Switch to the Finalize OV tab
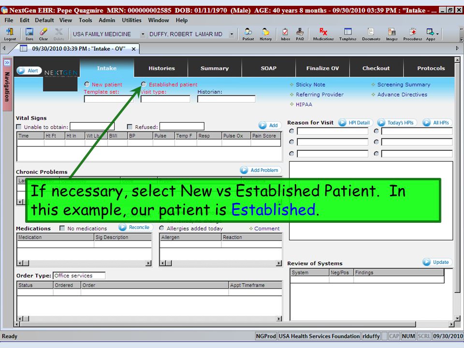Viewport: 464px width, 348px height. (x=322, y=68)
